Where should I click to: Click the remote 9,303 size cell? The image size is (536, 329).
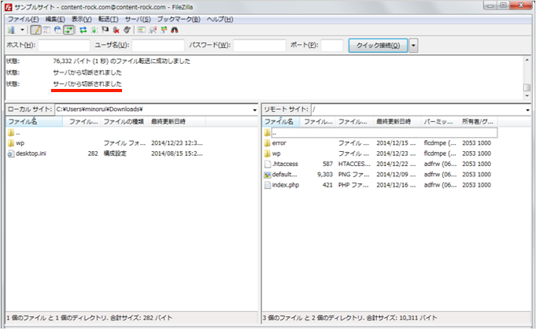(325, 175)
